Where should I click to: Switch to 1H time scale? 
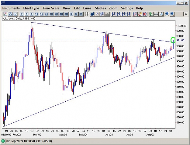[x=51, y=14]
